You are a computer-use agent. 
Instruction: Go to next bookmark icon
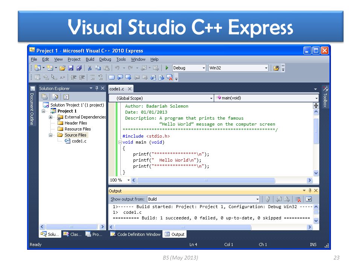tap(128, 77)
